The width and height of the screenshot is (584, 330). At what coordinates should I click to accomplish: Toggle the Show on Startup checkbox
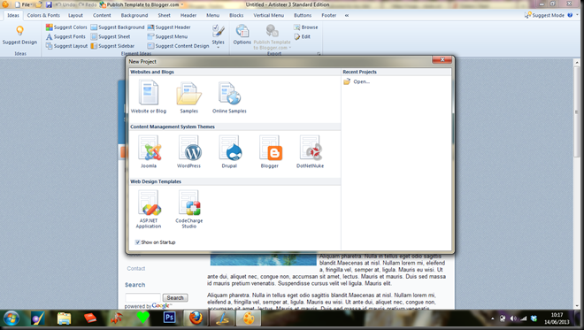(137, 242)
